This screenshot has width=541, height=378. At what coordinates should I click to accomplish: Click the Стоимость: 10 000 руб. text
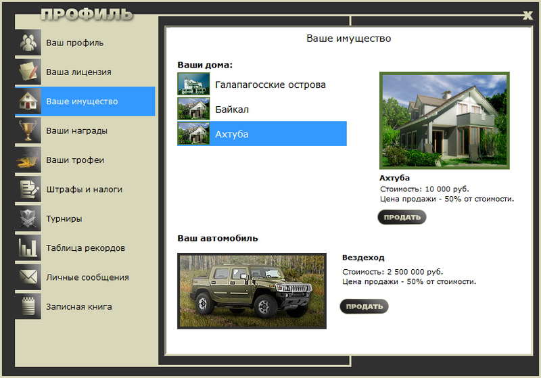[x=425, y=189]
